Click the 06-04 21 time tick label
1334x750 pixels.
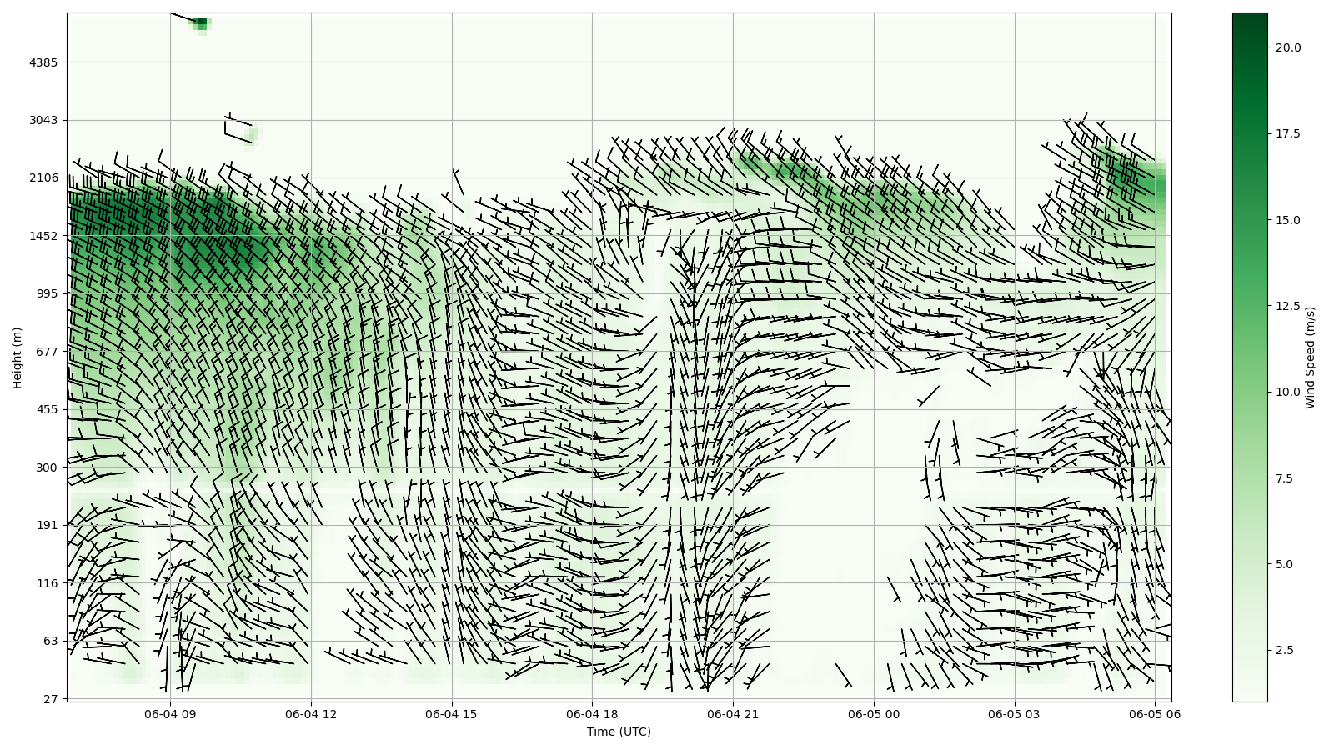[x=733, y=714]
